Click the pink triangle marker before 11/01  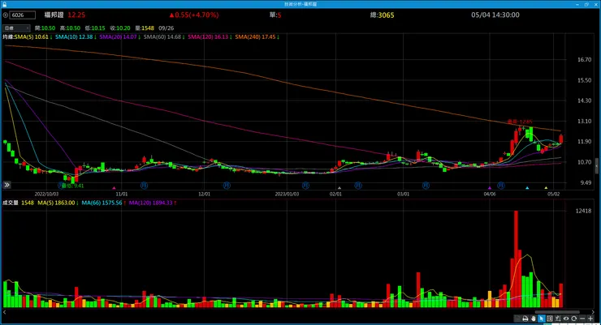(114, 188)
